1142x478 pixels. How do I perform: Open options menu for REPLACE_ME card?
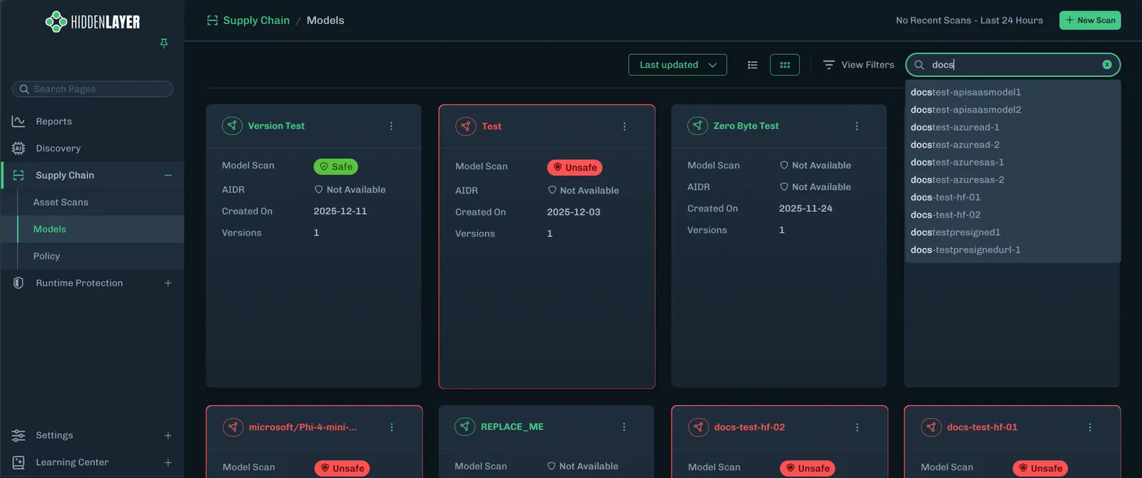pos(624,427)
